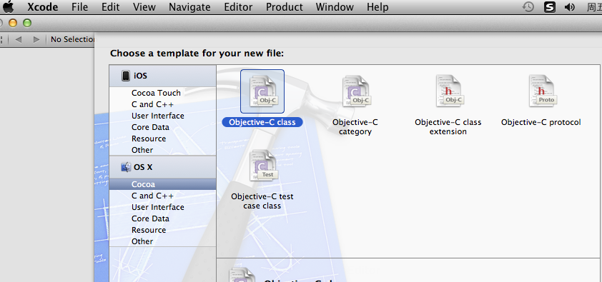The image size is (602, 282).
Task: Select the Objective-C class template icon
Action: (x=262, y=91)
